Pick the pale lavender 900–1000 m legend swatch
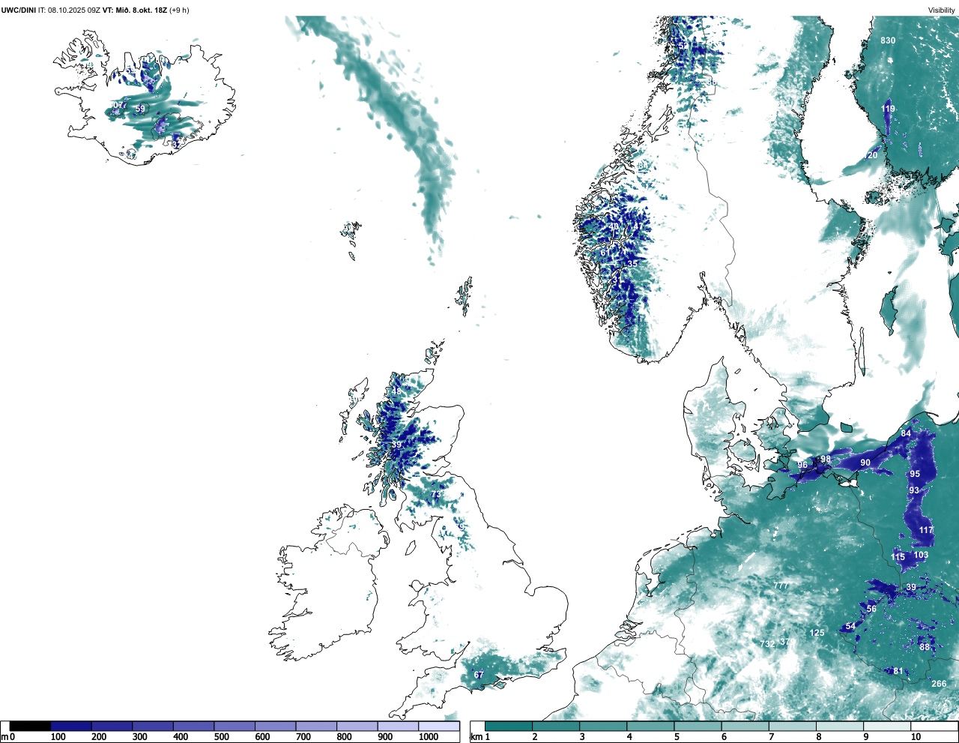The width and height of the screenshot is (959, 743). [x=398, y=726]
